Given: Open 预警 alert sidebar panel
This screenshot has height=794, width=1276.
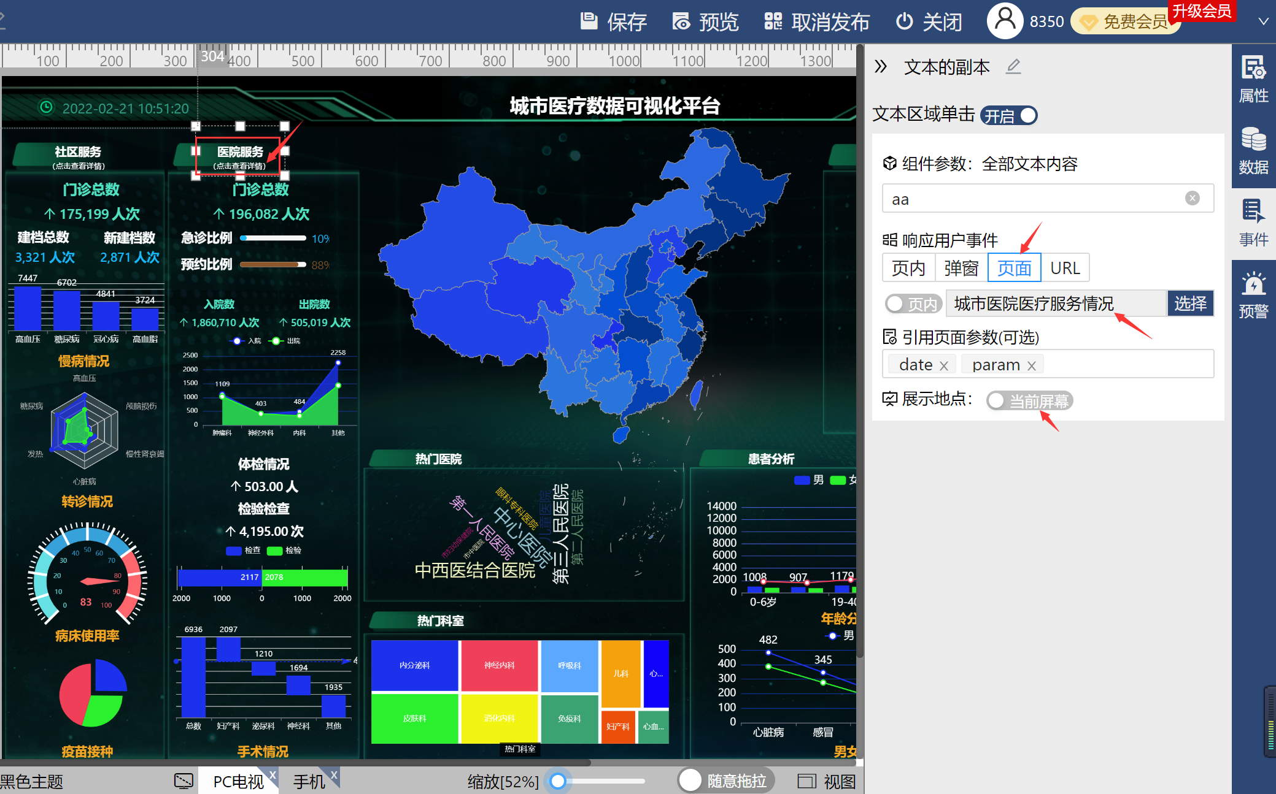Looking at the screenshot, I should coord(1253,295).
